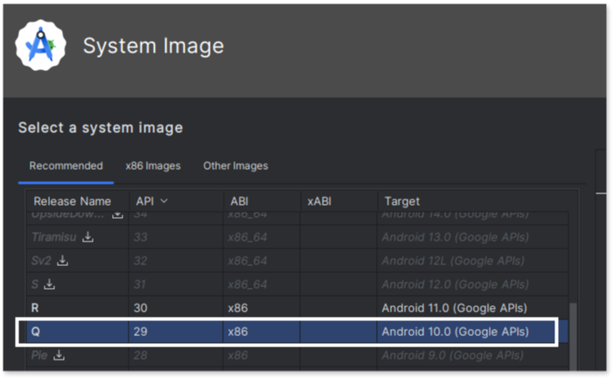Click the ABI column header
Image resolution: width=613 pixels, height=378 pixels.
(239, 201)
